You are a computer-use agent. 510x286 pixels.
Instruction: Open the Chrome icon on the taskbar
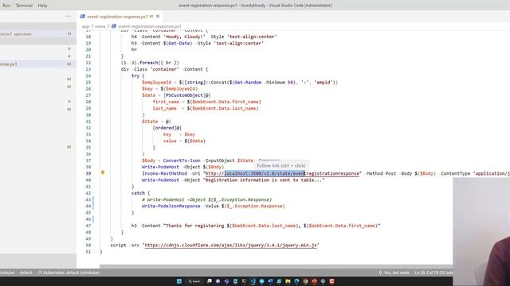click(305, 281)
